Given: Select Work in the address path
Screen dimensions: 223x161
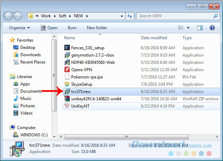Looking at the screenshot, I should [46, 16].
